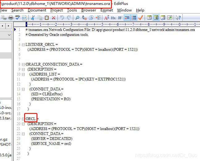Viewport: 200px width, 161px height.
Task: Open the Browser menu
Action: pos(89,10)
